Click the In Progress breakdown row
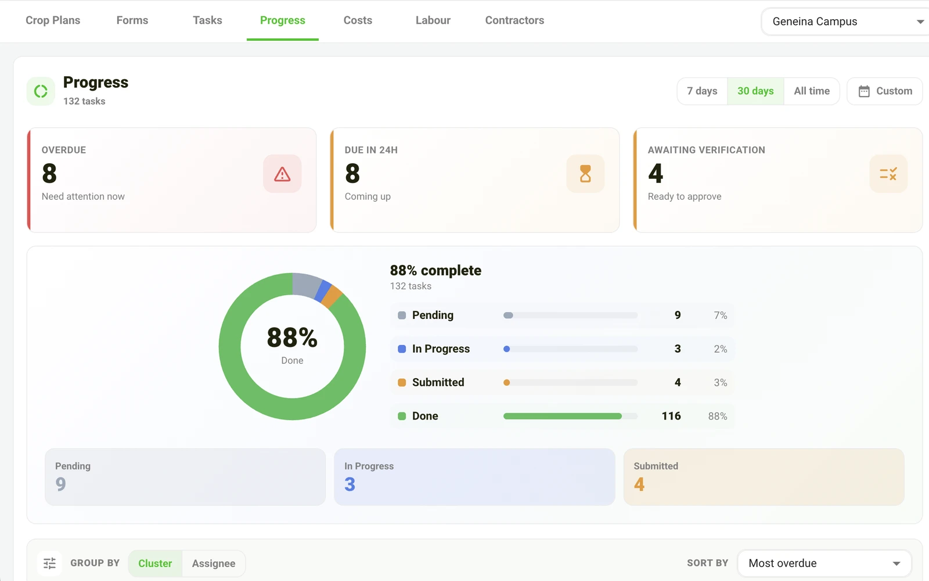This screenshot has width=929, height=581. pyautogui.click(x=562, y=349)
